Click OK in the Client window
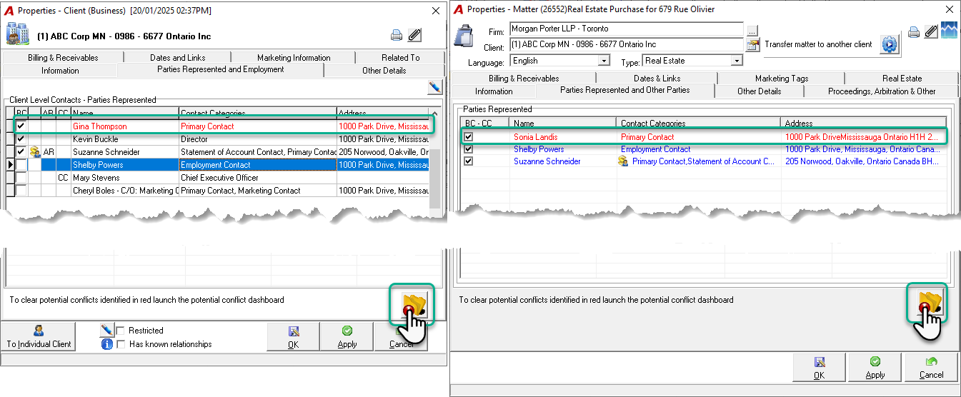This screenshot has width=961, height=397. 294,336
